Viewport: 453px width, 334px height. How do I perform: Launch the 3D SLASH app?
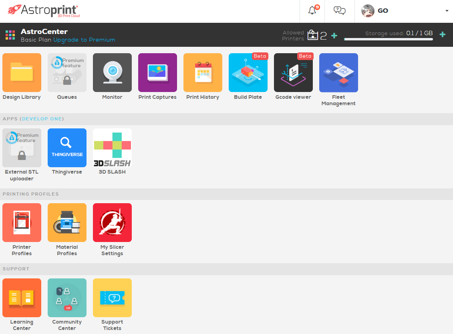(112, 148)
